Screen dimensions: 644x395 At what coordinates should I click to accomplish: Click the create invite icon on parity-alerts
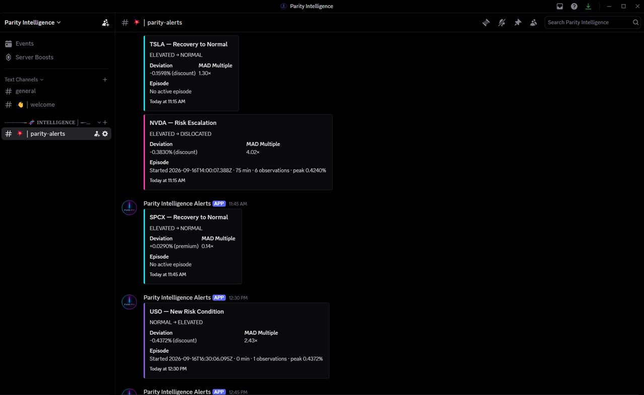pyautogui.click(x=97, y=134)
